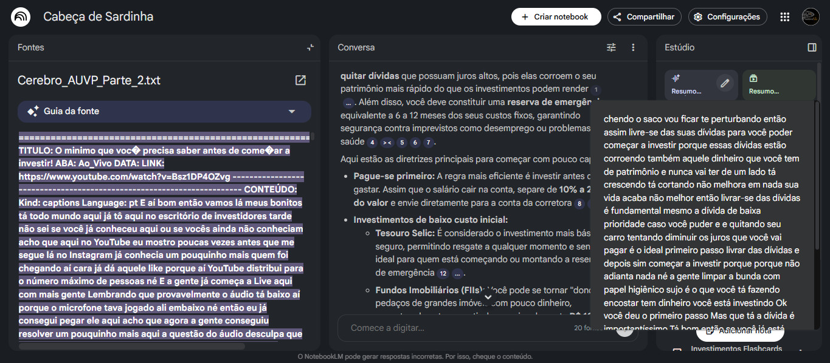Image resolution: width=830 pixels, height=363 pixels.
Task: Open citation number 4
Action: click(372, 143)
